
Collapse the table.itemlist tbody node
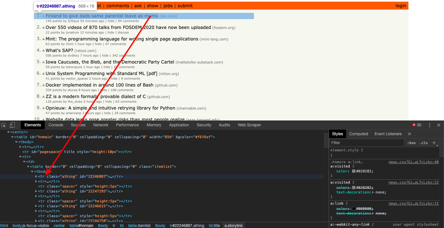point(31,171)
